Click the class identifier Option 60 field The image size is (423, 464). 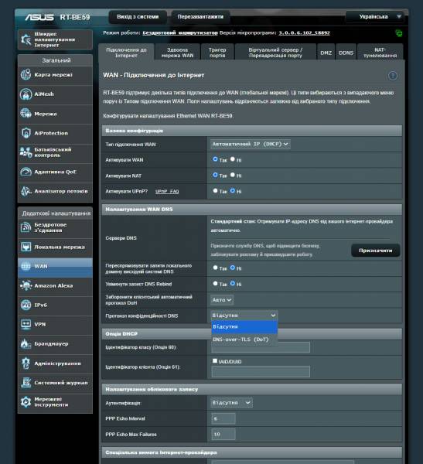(261, 347)
